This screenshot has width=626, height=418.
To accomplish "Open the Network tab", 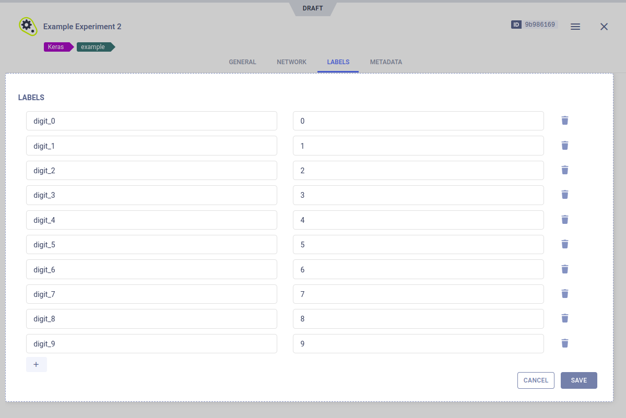I will (x=291, y=62).
